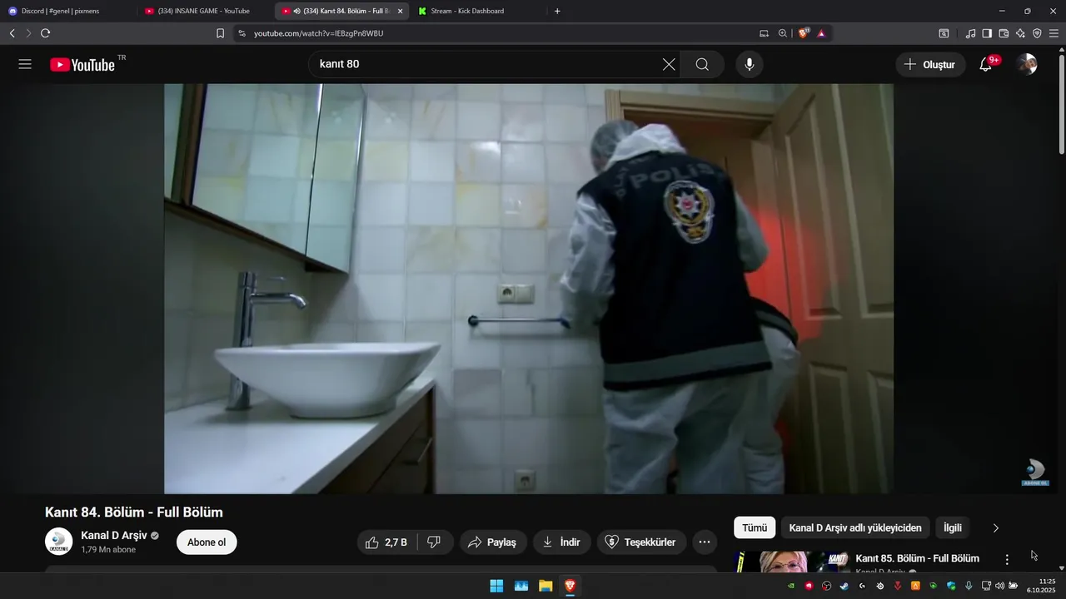Bookmark this page in the address bar
This screenshot has height=599, width=1066.
tap(220, 33)
